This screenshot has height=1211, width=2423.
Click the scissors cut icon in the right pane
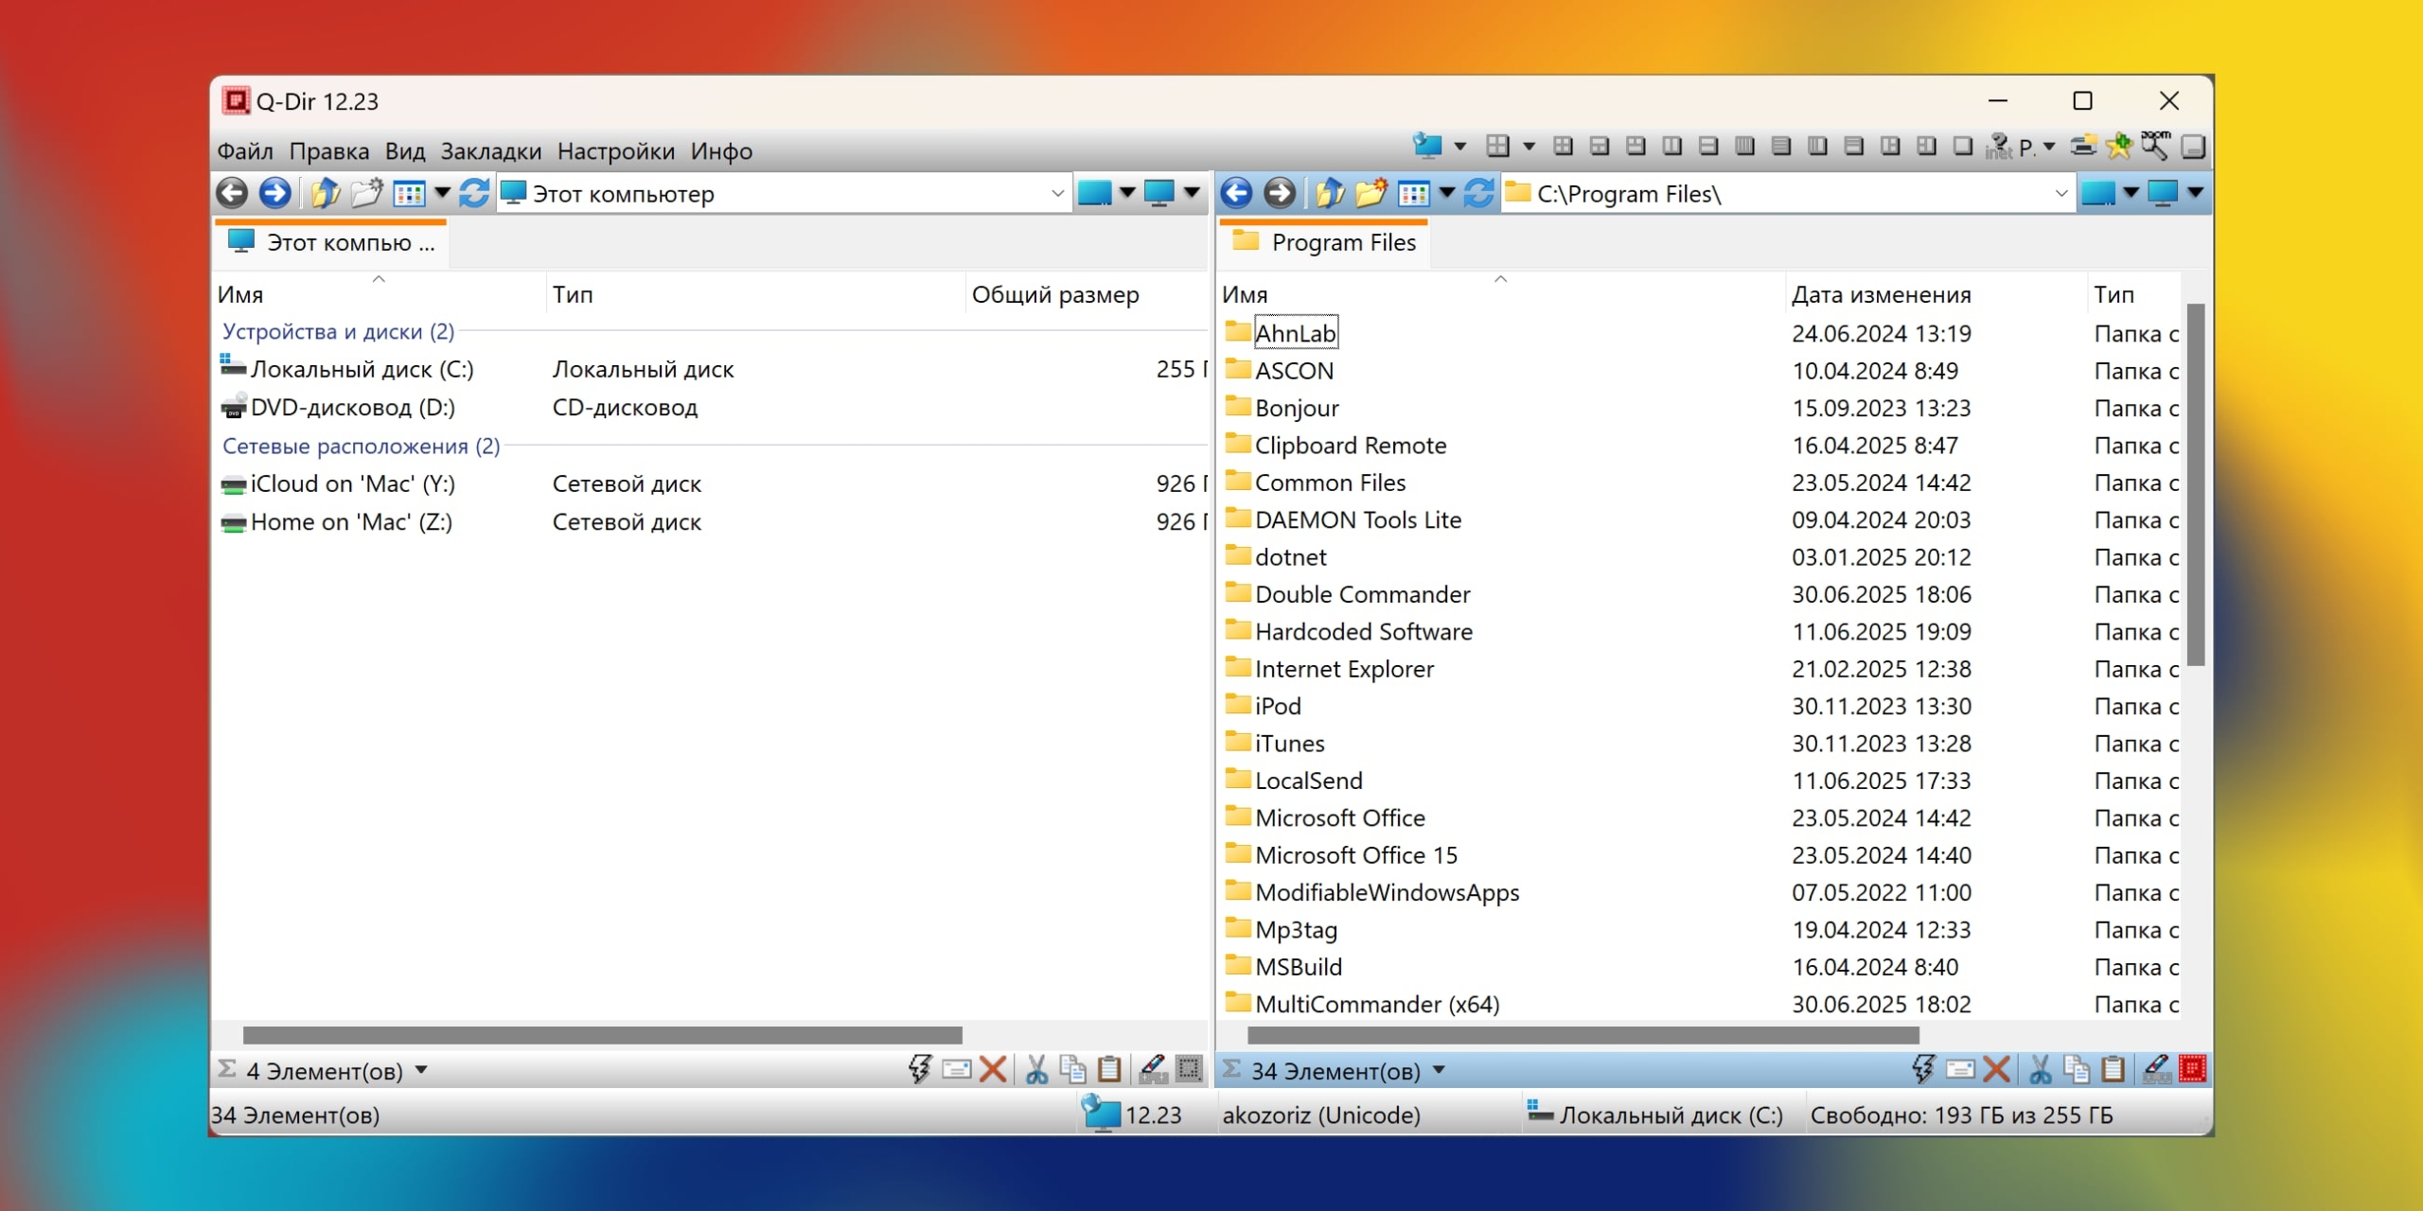pos(2040,1070)
